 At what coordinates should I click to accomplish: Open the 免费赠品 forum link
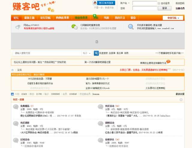tap(25, 106)
